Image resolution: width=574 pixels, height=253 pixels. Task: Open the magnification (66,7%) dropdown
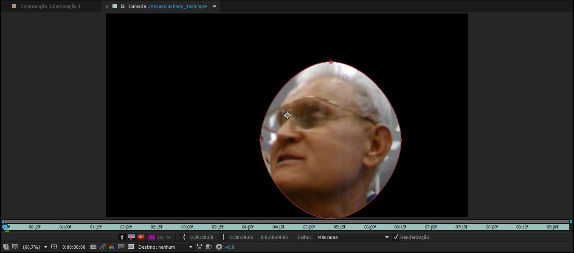[x=35, y=247]
